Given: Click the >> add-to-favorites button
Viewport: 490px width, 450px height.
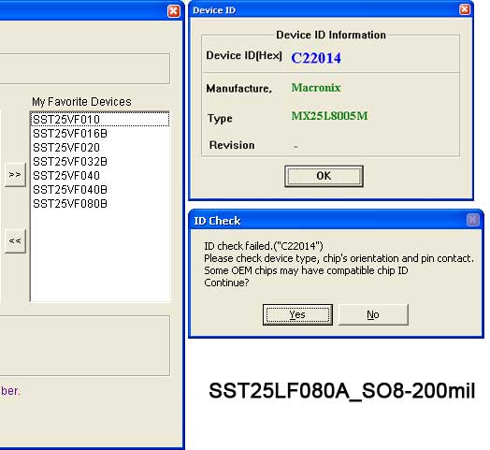Looking at the screenshot, I should pyautogui.click(x=15, y=175).
